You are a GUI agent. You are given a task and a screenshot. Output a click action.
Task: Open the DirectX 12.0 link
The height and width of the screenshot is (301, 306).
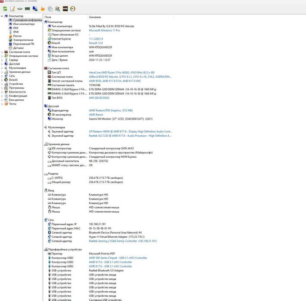(96, 43)
